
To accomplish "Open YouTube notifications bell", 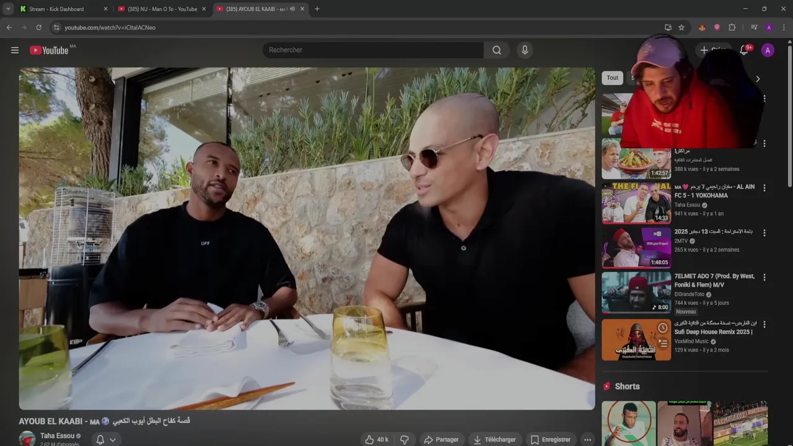I will [x=744, y=50].
